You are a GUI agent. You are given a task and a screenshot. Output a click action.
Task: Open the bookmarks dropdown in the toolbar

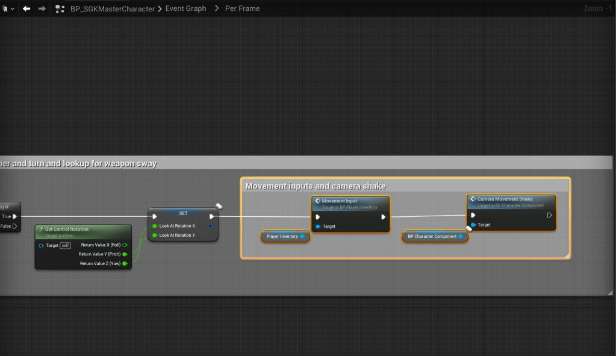(8, 9)
